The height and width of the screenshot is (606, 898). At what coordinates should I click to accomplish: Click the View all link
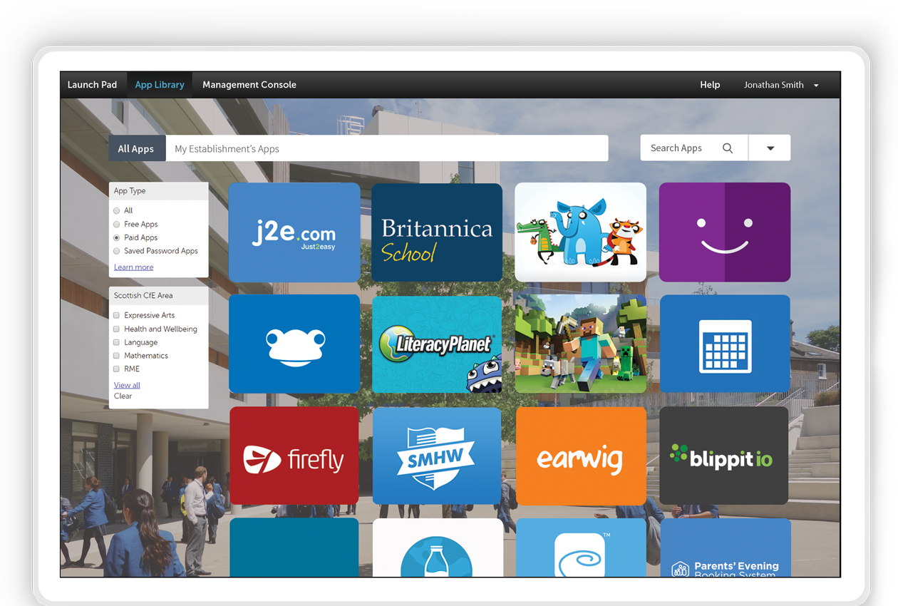pyautogui.click(x=127, y=385)
